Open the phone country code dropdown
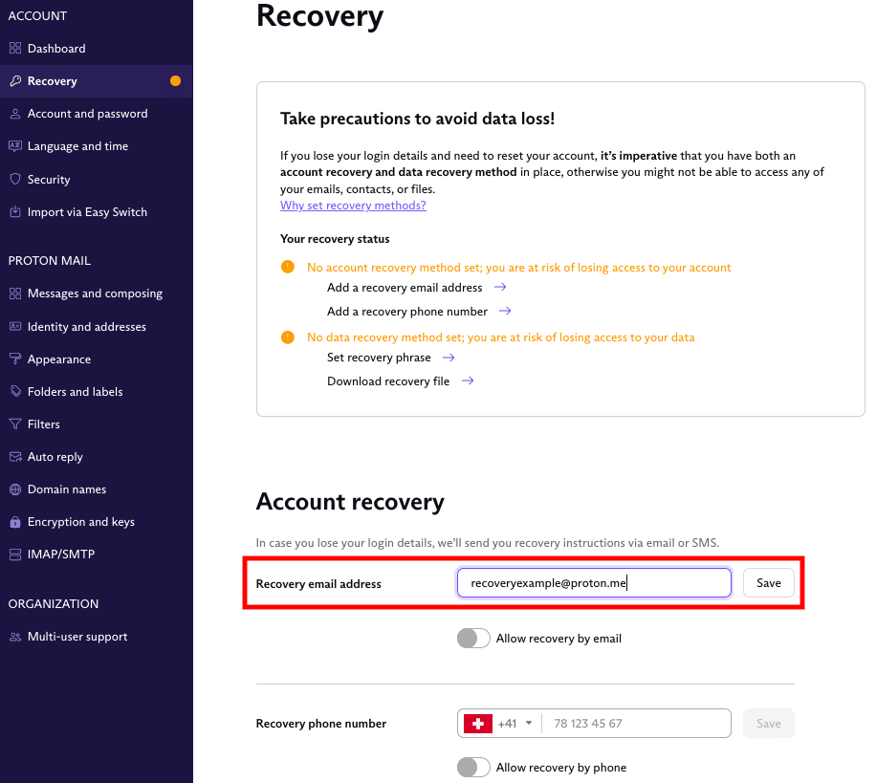The height and width of the screenshot is (783, 876). [x=498, y=724]
